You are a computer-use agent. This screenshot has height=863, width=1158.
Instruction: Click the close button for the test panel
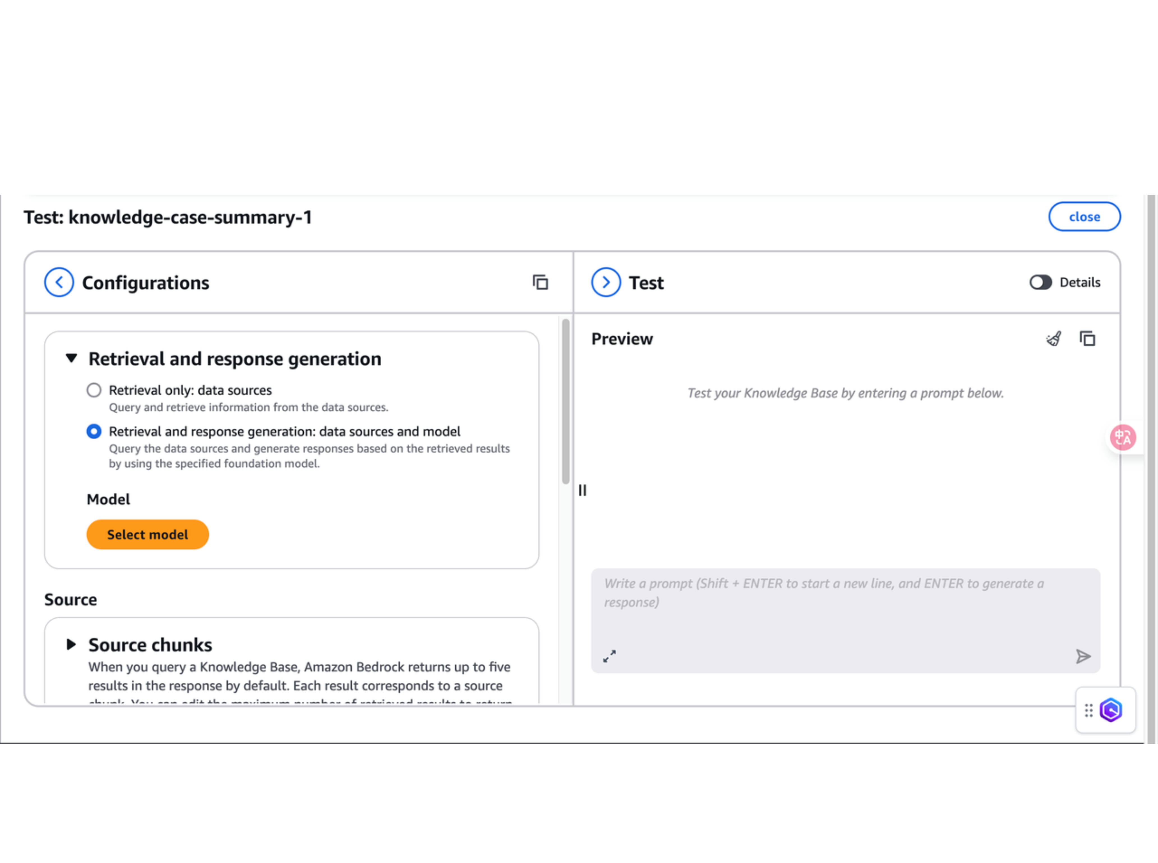click(x=1084, y=217)
